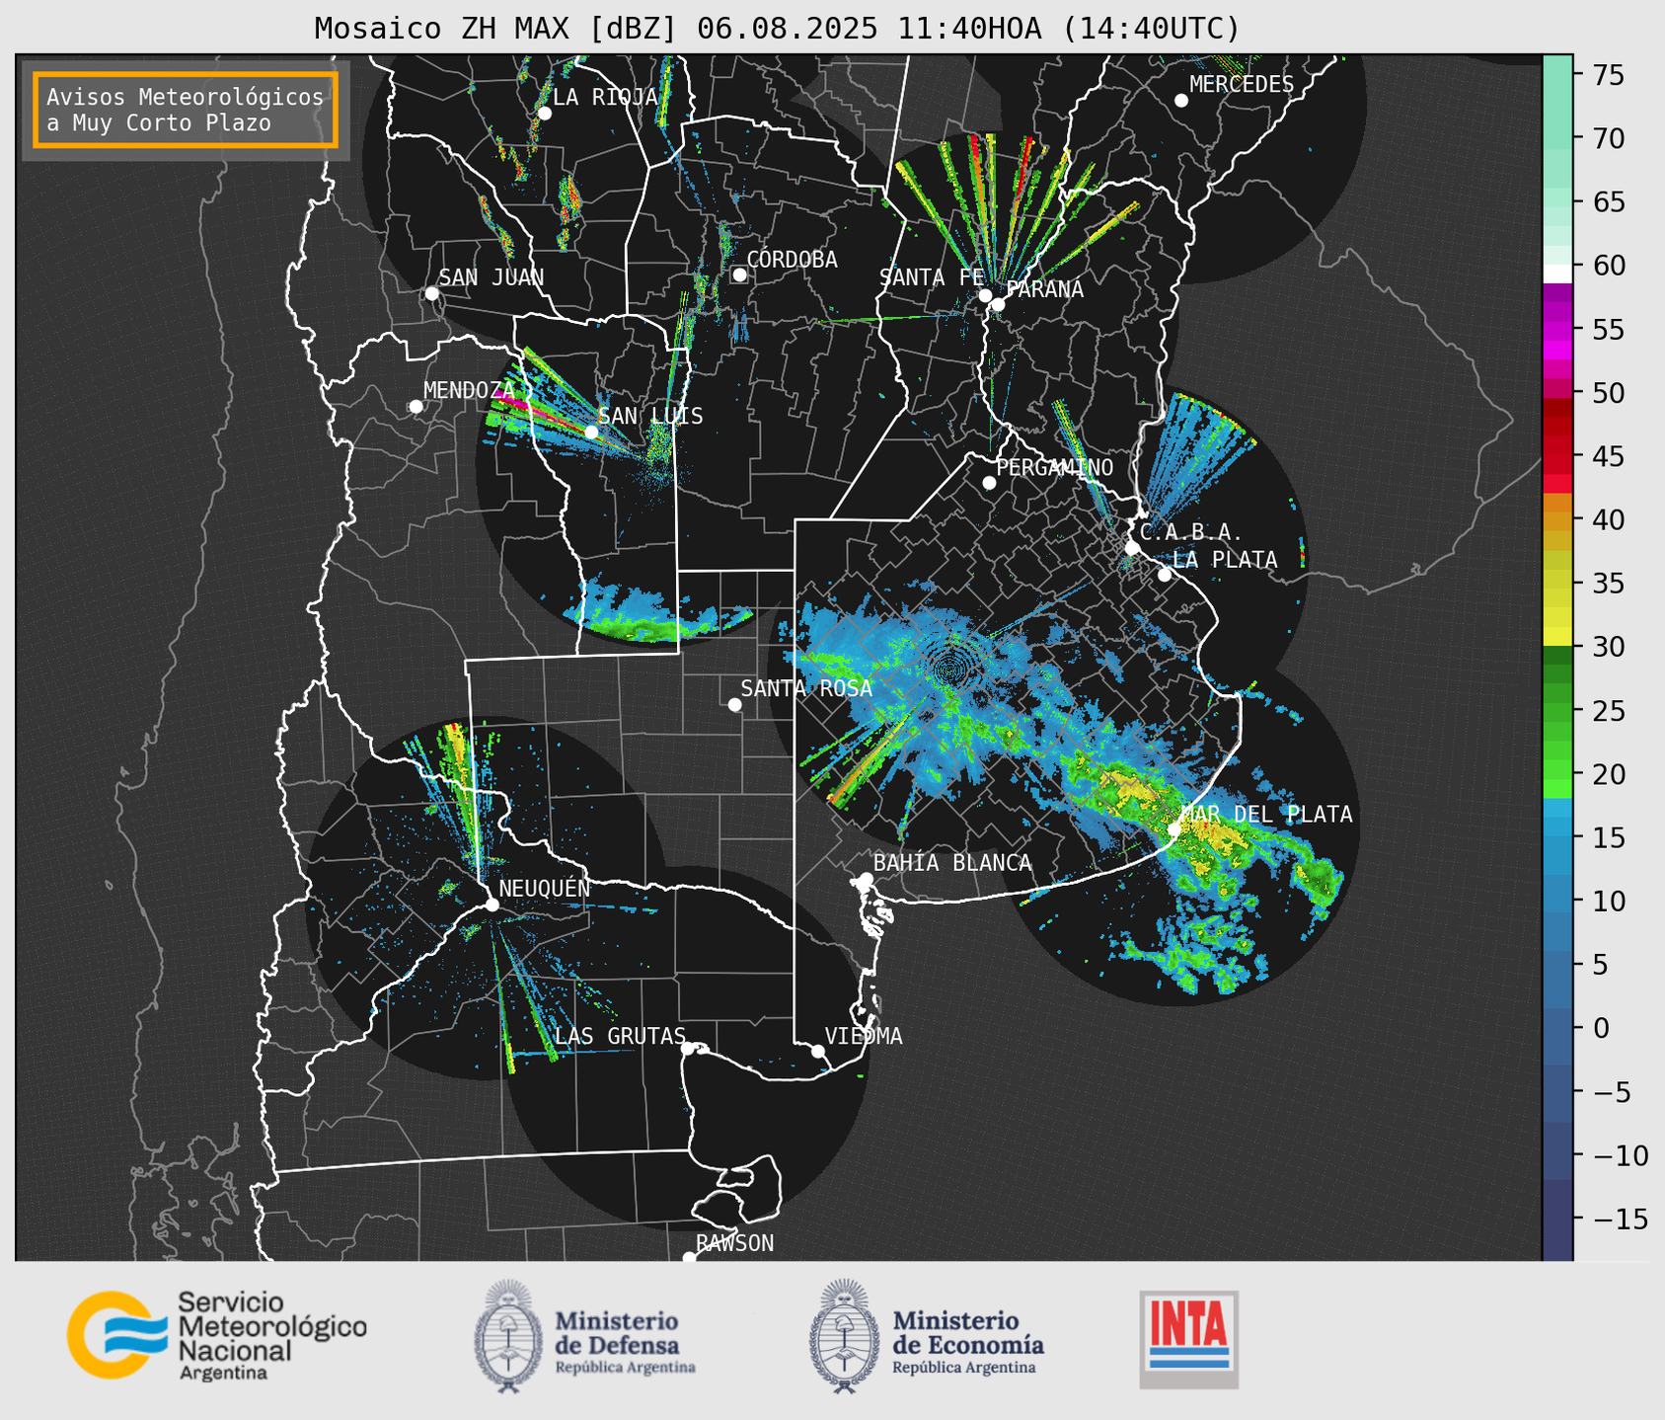Click the LA PLATA city marker dot

tap(1165, 575)
